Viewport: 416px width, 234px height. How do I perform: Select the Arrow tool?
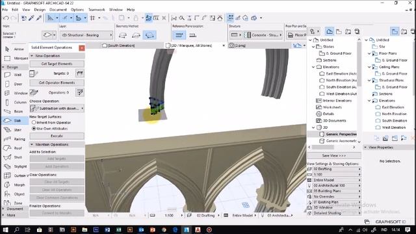(16, 49)
